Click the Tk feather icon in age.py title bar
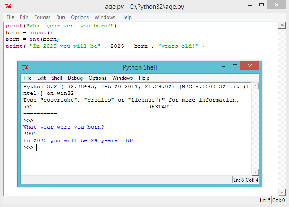 [7, 6]
